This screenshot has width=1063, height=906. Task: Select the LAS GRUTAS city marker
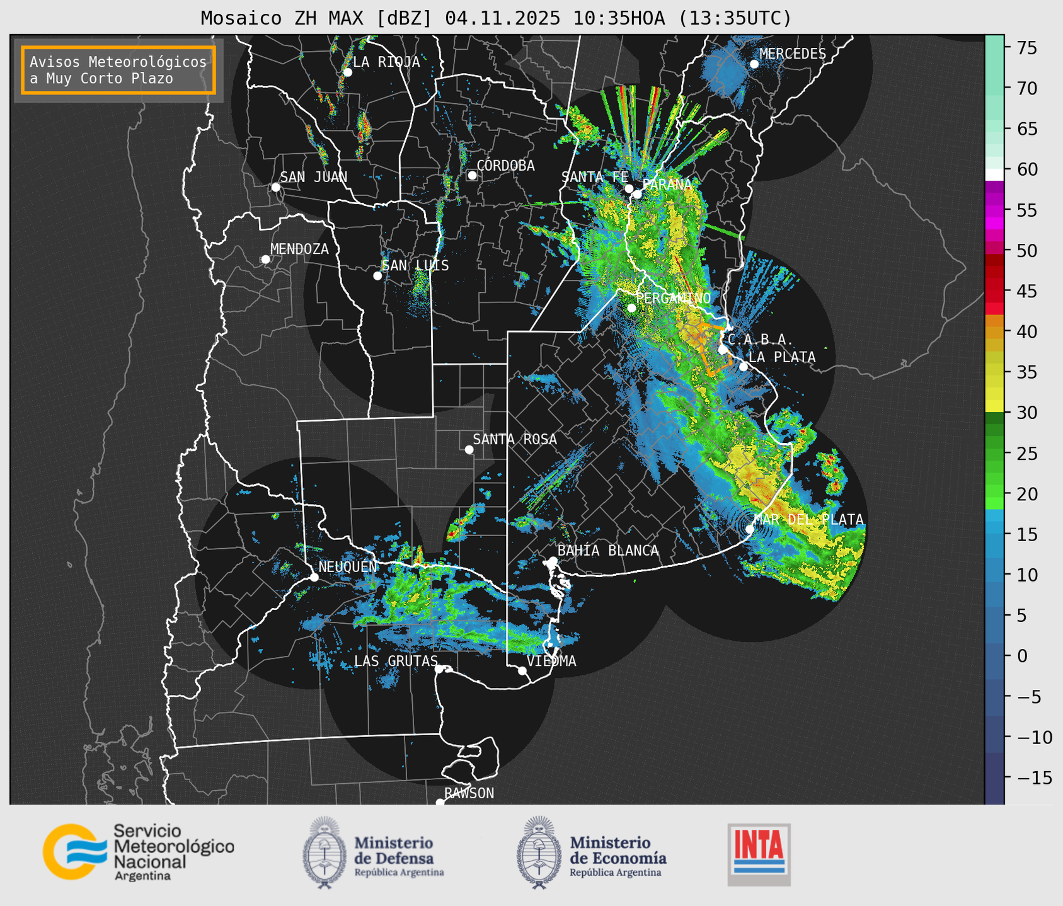[439, 668]
